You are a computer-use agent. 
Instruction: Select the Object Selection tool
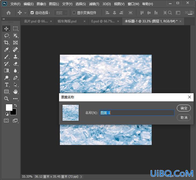[x=15, y=36]
